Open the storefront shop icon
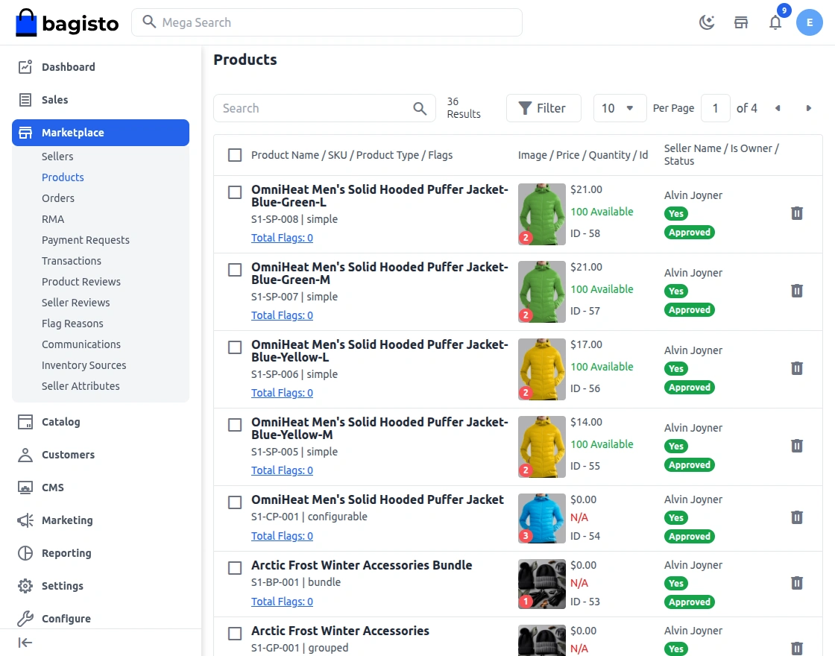835x656 pixels. coord(741,22)
